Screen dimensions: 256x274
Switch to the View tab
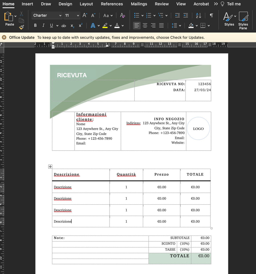[181, 4]
